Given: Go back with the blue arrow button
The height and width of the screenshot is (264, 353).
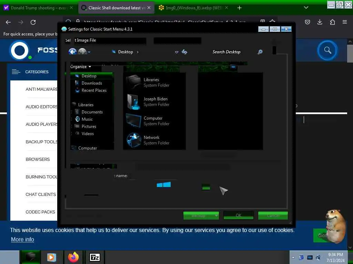Looking at the screenshot, I should coord(72,52).
